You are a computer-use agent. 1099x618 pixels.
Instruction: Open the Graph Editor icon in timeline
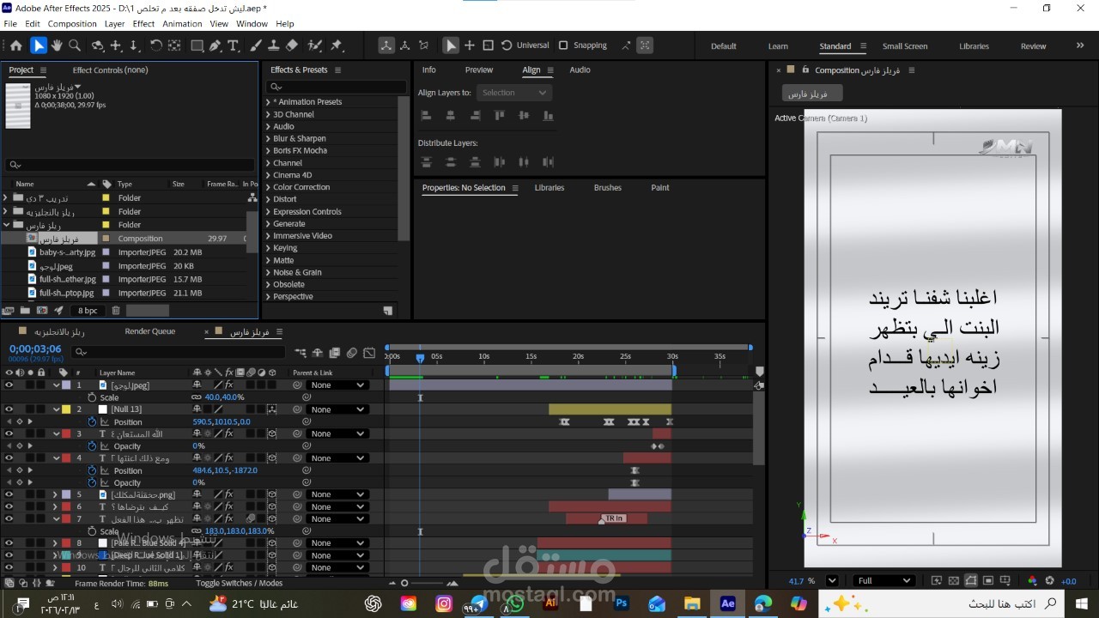[x=369, y=353]
